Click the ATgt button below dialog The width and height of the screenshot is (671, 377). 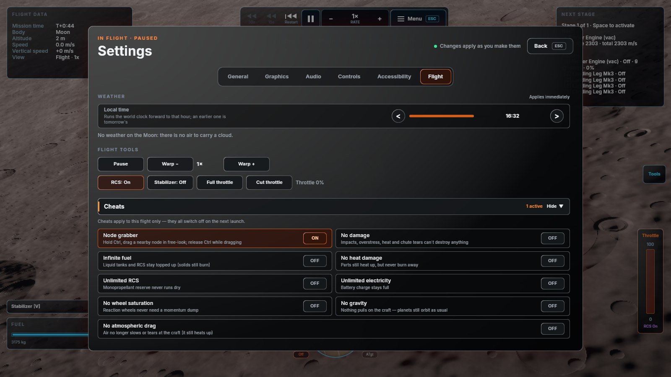tap(370, 354)
